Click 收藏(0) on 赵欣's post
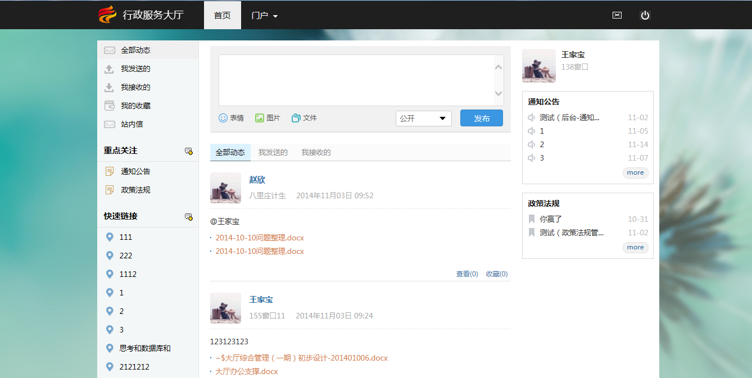Screen dimensions: 752x378 coord(496,274)
